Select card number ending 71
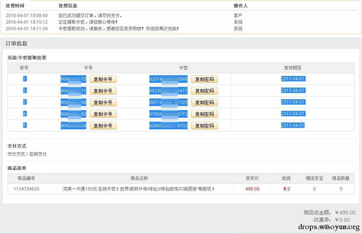 [74, 91]
